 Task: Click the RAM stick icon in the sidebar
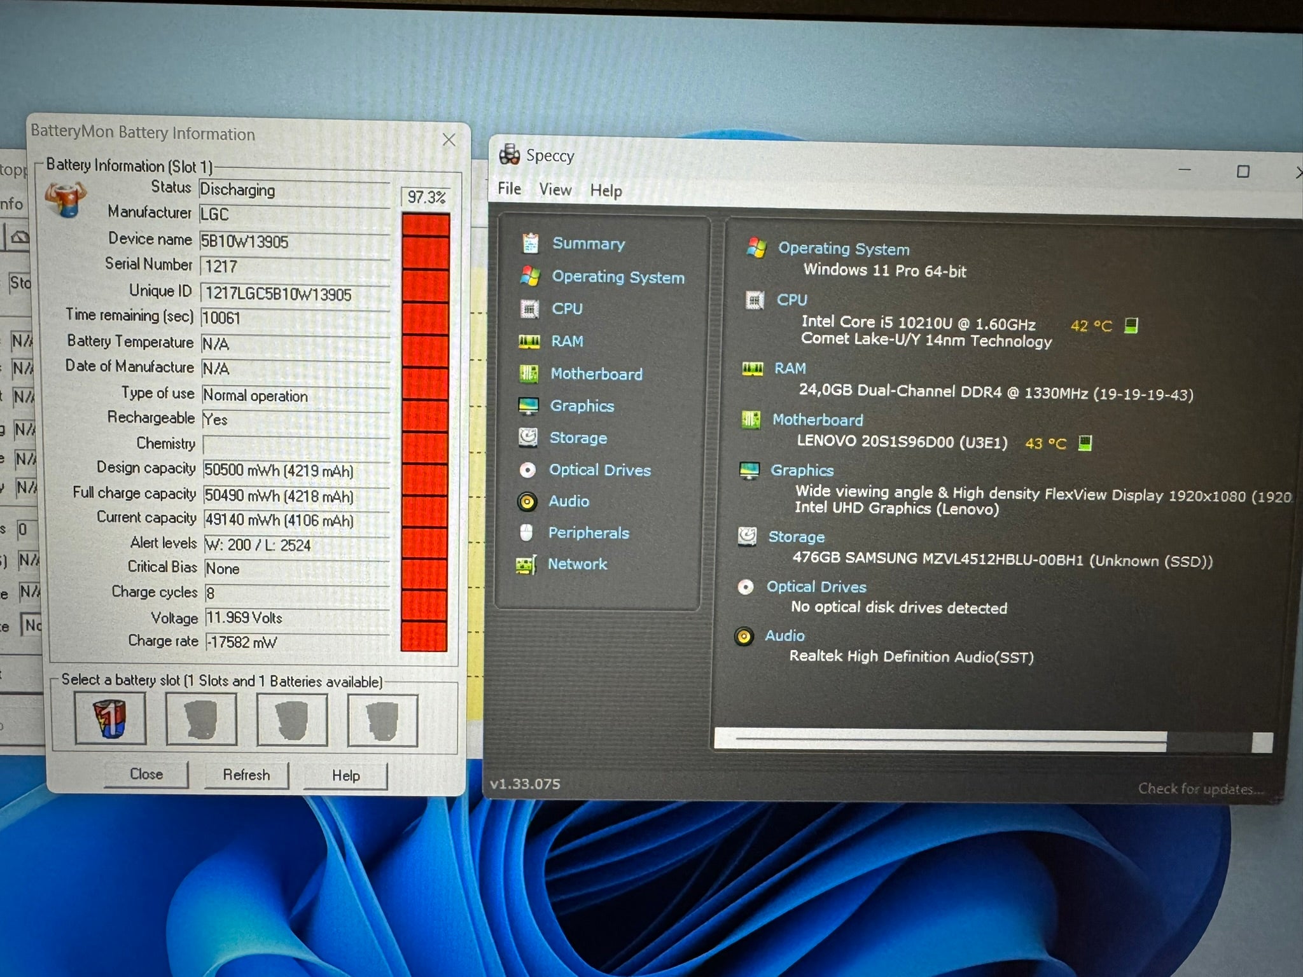(x=529, y=342)
